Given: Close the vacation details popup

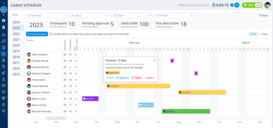Looking at the screenshot, I should click(155, 60).
